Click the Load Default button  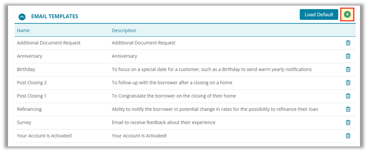click(319, 14)
